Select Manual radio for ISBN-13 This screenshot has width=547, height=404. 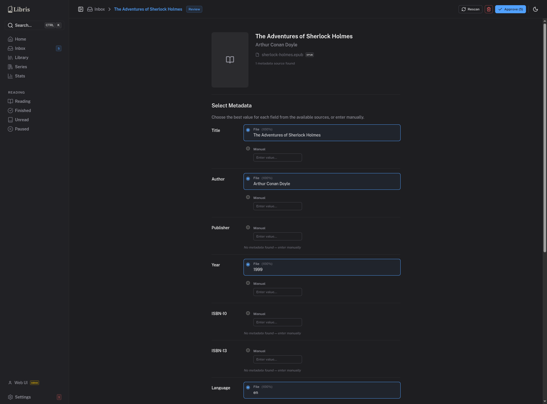248,350
